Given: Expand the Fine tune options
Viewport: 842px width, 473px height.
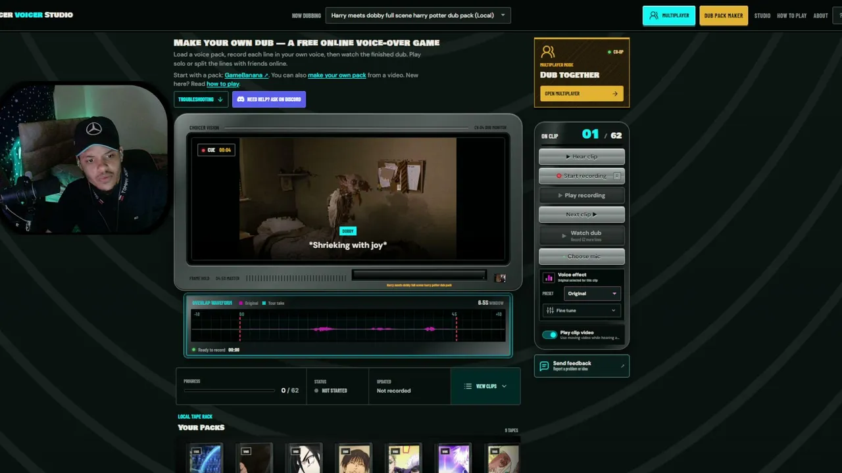Looking at the screenshot, I should click(582, 310).
